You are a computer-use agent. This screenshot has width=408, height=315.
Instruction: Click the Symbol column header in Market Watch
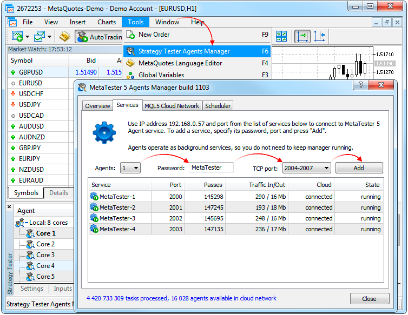[x=38, y=61]
